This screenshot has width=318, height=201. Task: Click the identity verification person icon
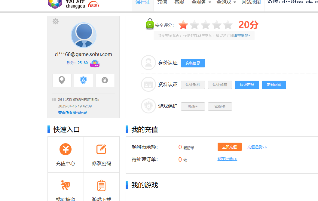tap(148, 63)
